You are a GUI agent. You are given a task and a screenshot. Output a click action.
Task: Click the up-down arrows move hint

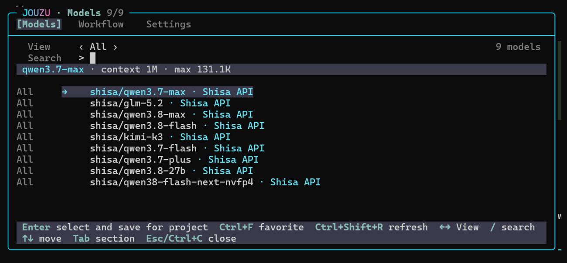pos(42,239)
